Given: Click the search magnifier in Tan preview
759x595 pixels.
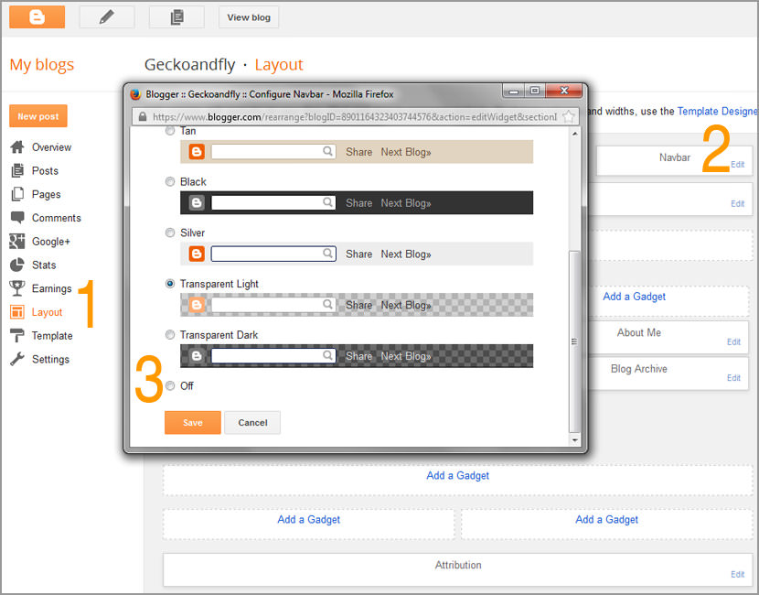Looking at the screenshot, I should (x=327, y=151).
